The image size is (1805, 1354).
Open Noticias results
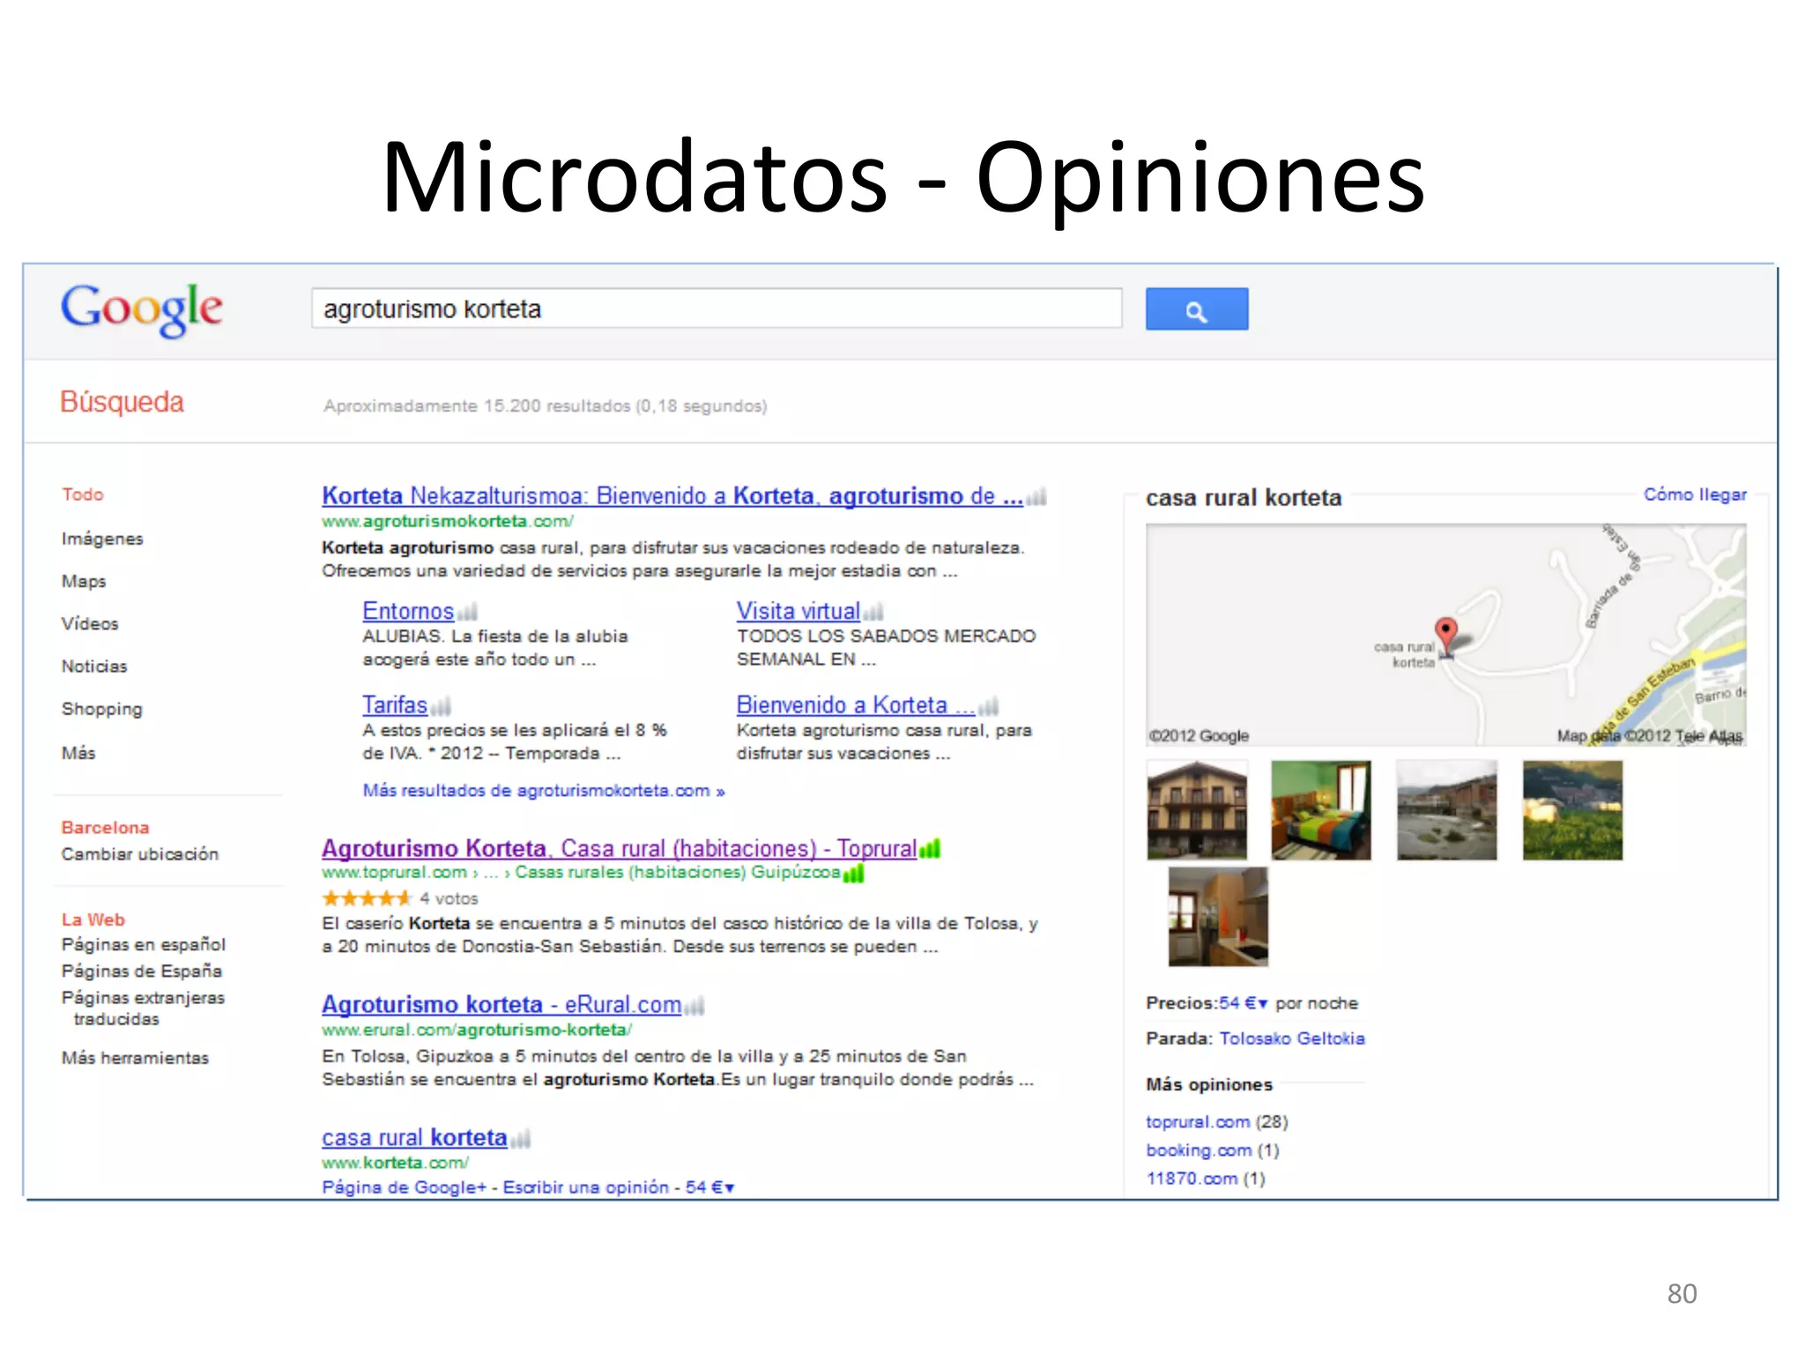[94, 666]
